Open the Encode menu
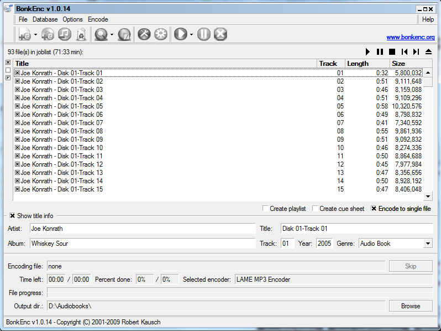Viewport: 441px width, 331px height. coord(98,19)
